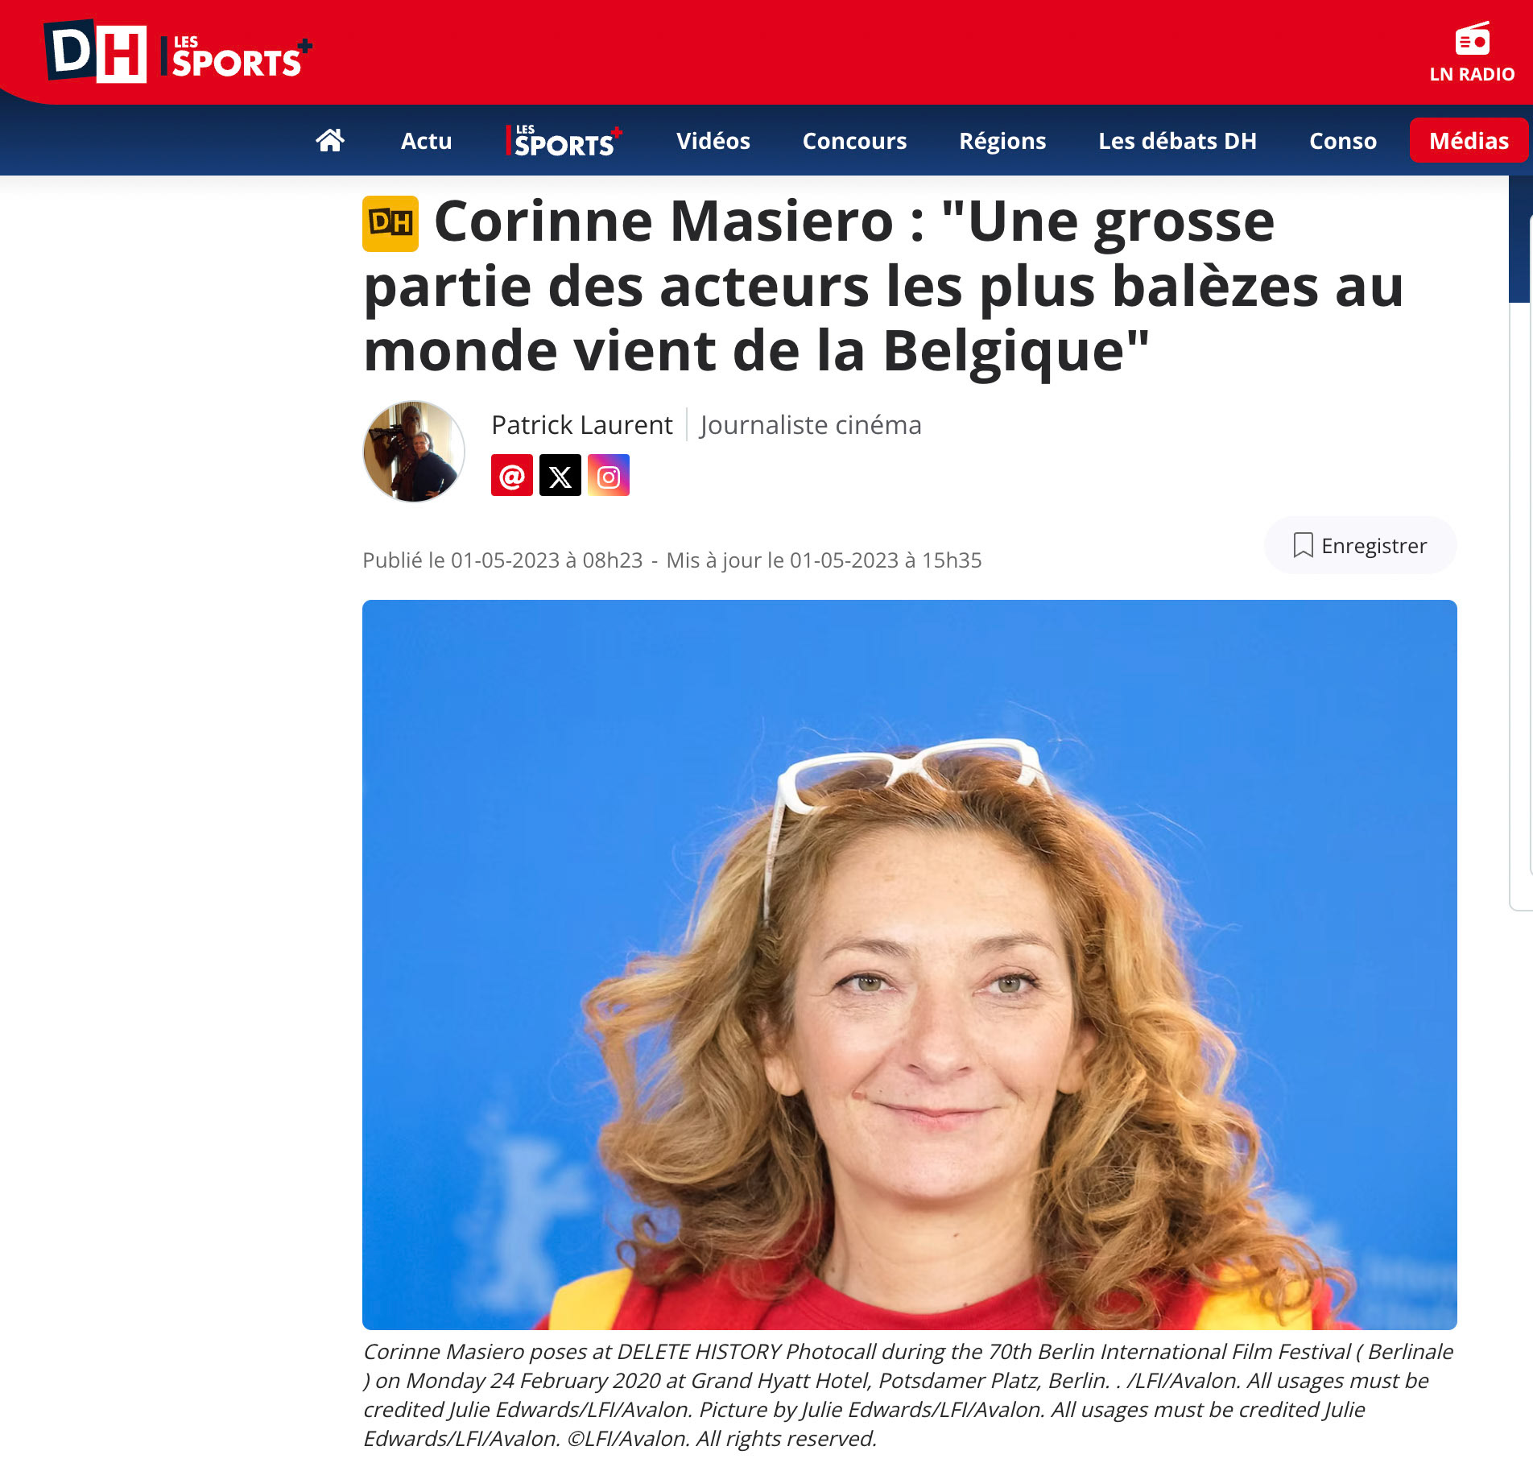
Task: Click the yellow DH badge beside headline
Action: point(390,223)
